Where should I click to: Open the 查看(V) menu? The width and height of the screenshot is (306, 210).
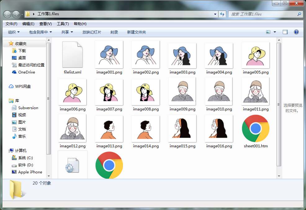[x=46, y=24]
